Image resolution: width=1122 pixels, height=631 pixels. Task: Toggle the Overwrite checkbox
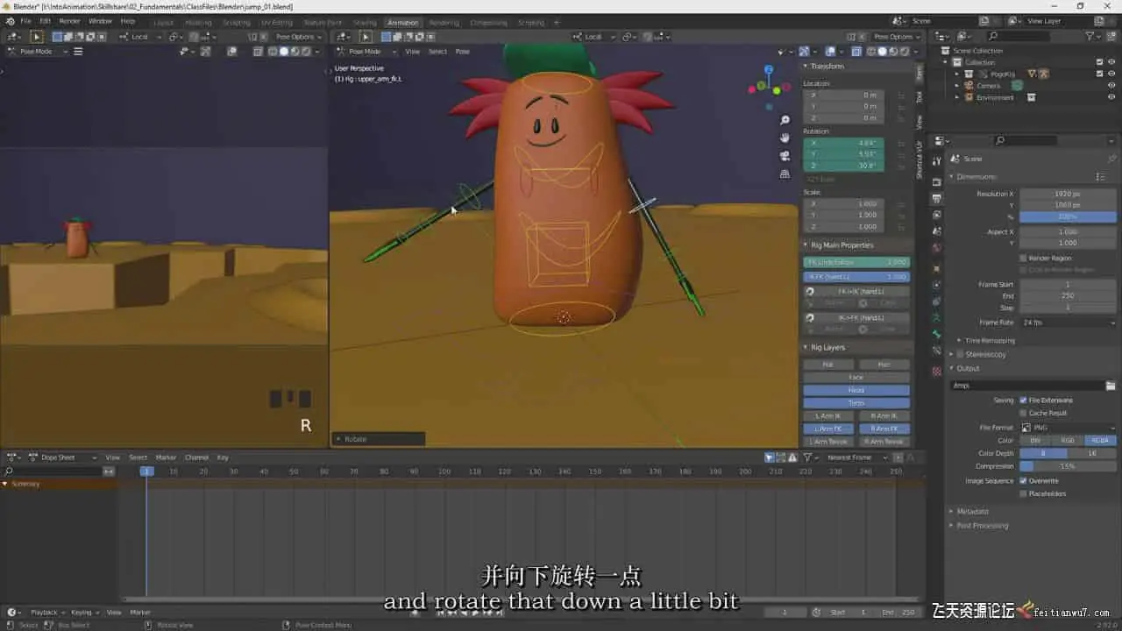(1023, 481)
